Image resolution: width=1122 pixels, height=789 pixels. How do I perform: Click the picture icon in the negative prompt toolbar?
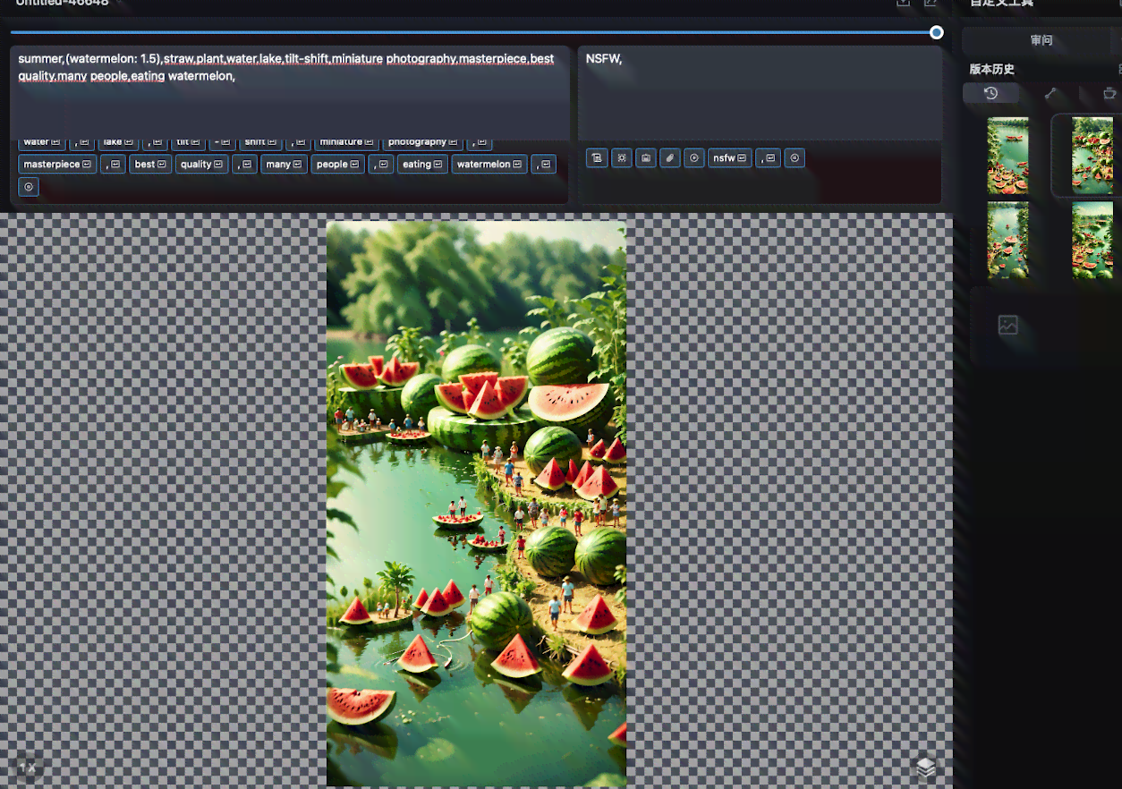(646, 158)
